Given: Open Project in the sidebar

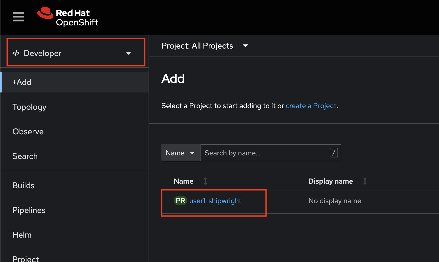Looking at the screenshot, I should pyautogui.click(x=75, y=257).
